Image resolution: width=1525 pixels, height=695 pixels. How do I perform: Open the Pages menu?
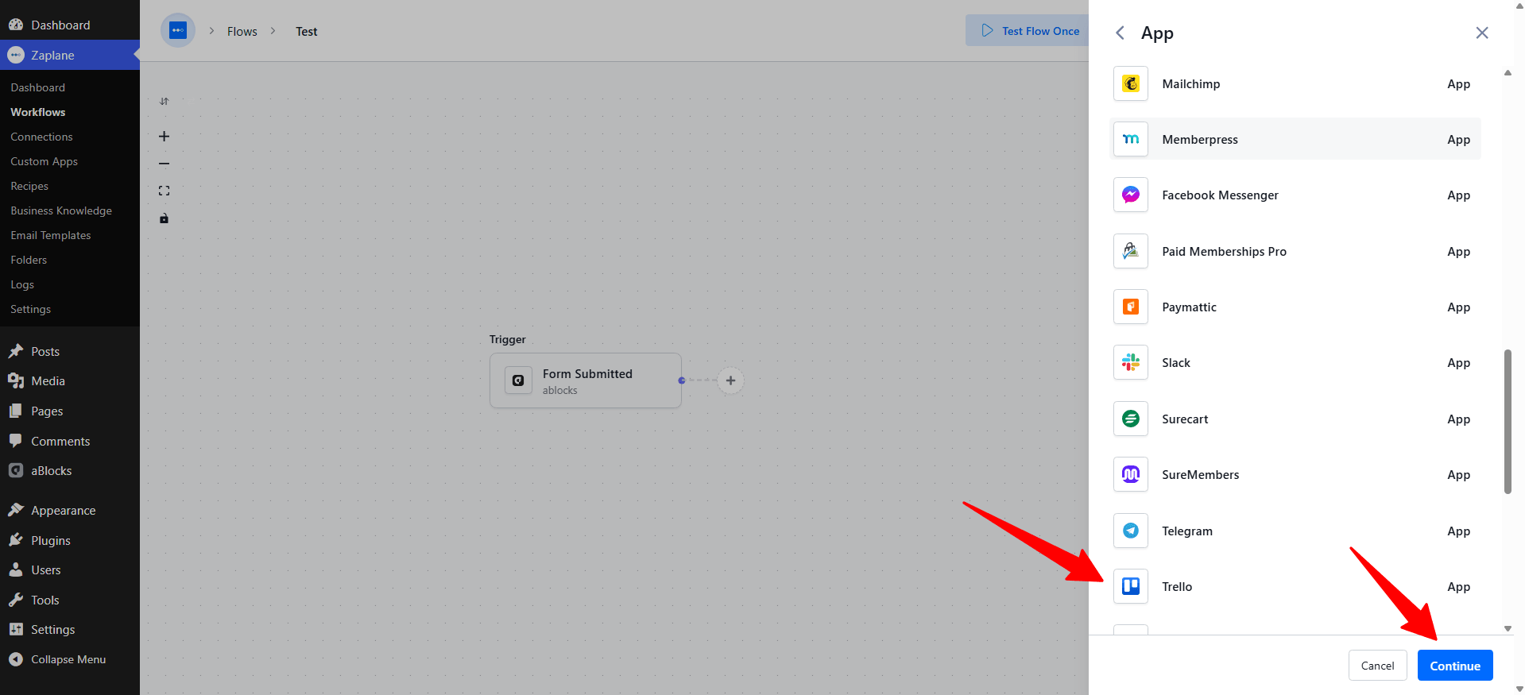[70, 411]
